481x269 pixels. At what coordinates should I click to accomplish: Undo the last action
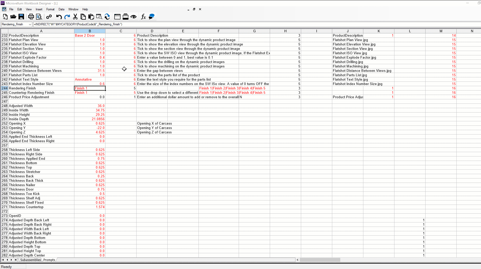pos(59,17)
